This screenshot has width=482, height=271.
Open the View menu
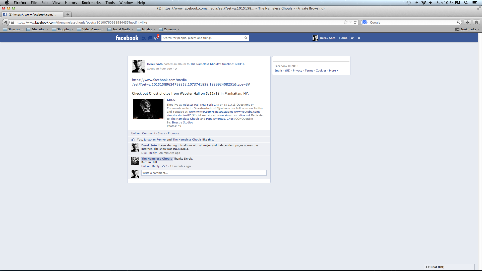click(56, 3)
